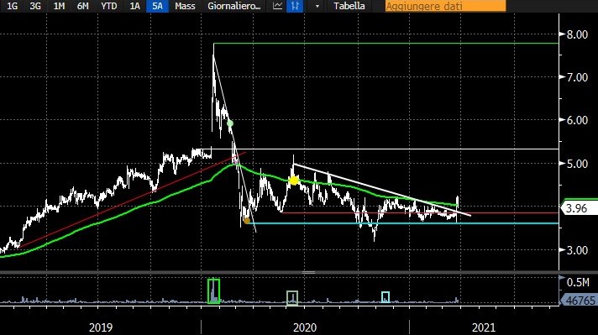Click the 5.00 price axis label
Image resolution: width=598 pixels, height=335 pixels.
point(577,164)
